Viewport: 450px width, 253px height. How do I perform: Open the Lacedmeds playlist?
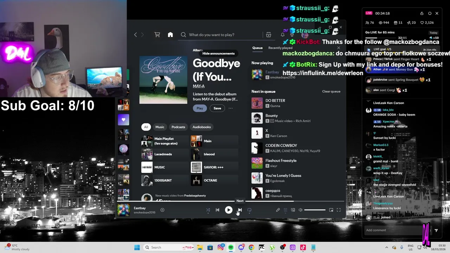click(165, 154)
